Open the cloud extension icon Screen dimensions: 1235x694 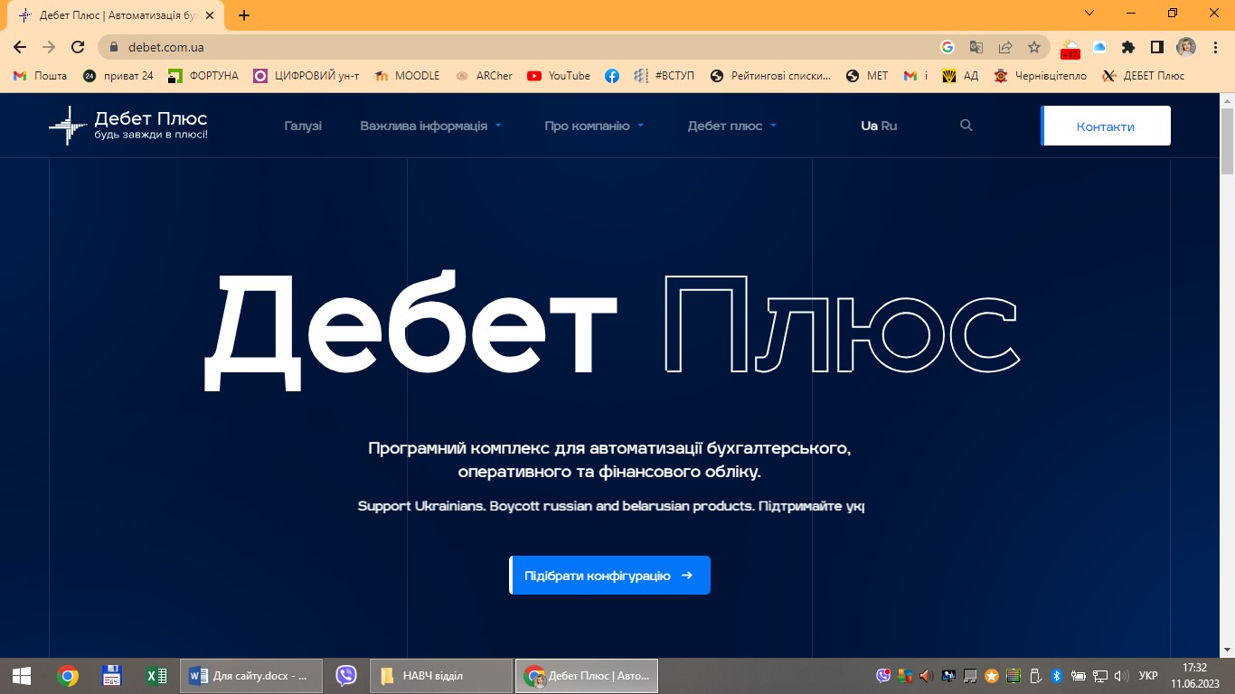click(x=1099, y=47)
